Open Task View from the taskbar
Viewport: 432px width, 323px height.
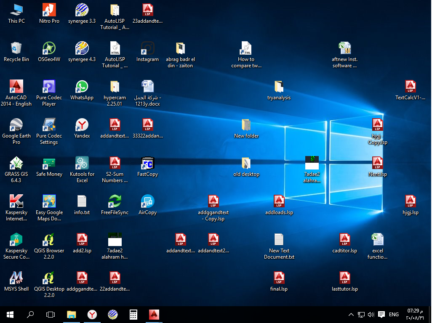(51, 315)
